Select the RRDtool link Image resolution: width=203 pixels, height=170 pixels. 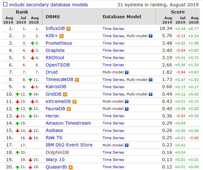click(55, 58)
